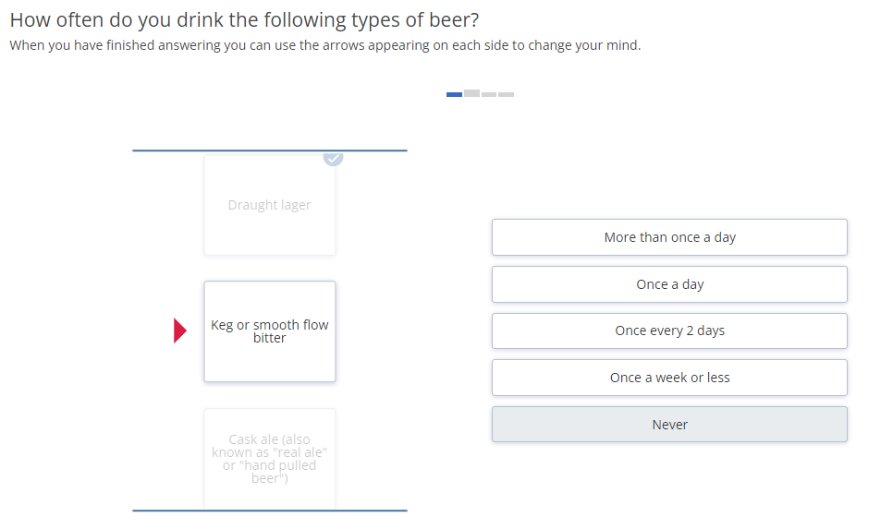Click the checkmark badge on Draught lager

coord(333,159)
